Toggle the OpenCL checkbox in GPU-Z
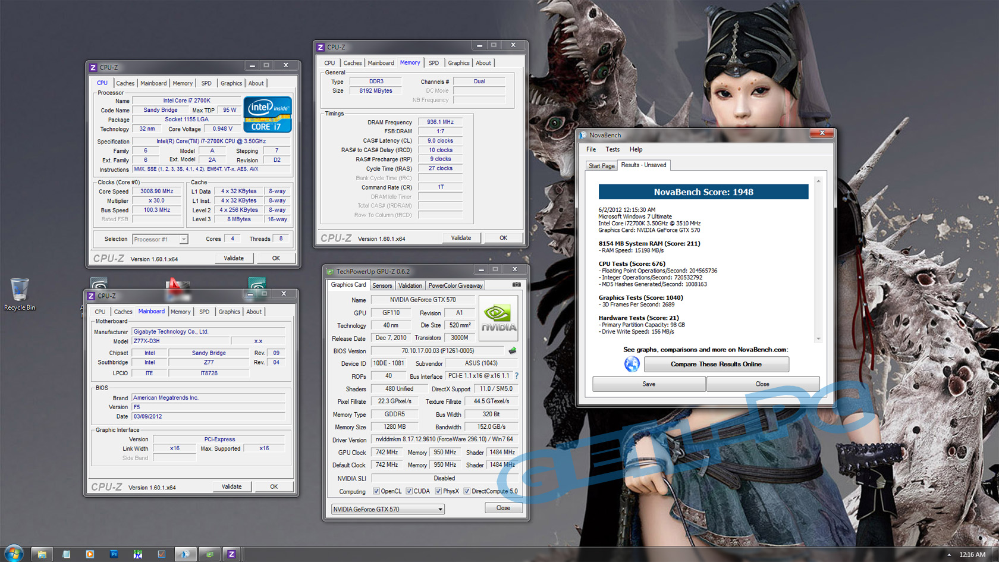999x562 pixels. coord(376,491)
